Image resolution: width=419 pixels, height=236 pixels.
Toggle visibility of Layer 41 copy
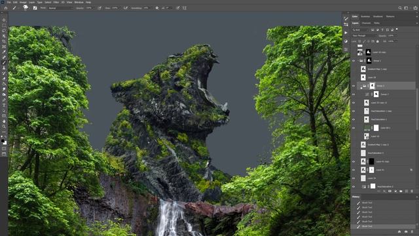pyautogui.click(x=354, y=162)
